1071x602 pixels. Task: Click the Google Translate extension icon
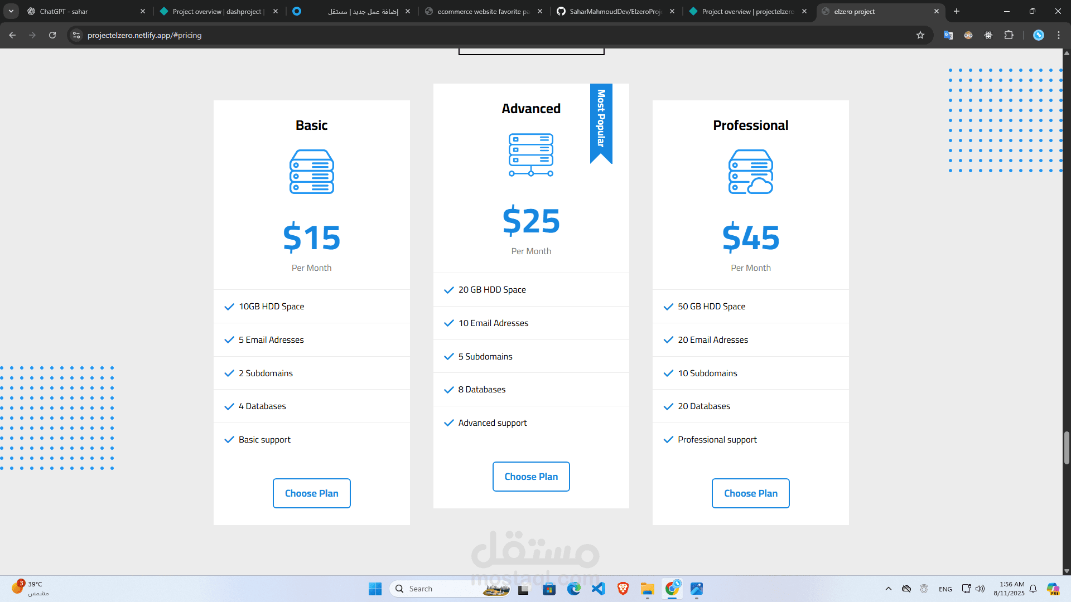948,35
